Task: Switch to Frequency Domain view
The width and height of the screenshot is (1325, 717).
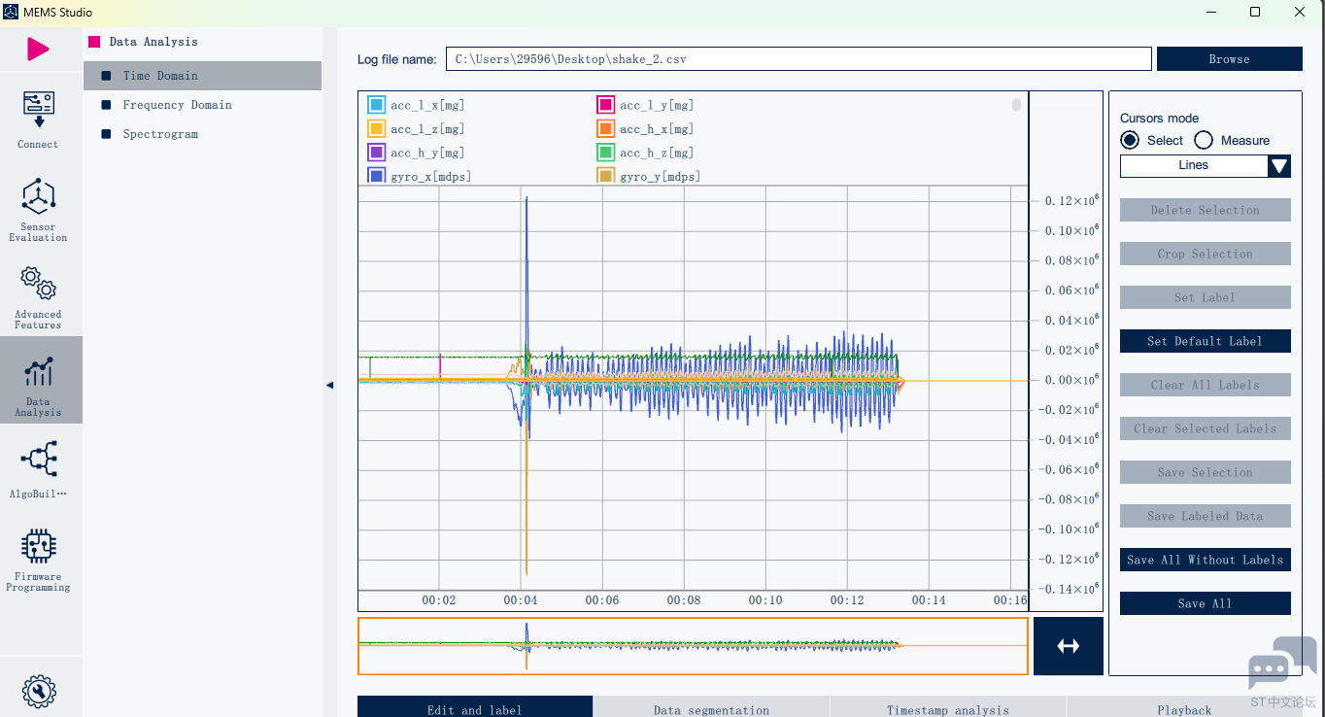Action: pyautogui.click(x=177, y=105)
